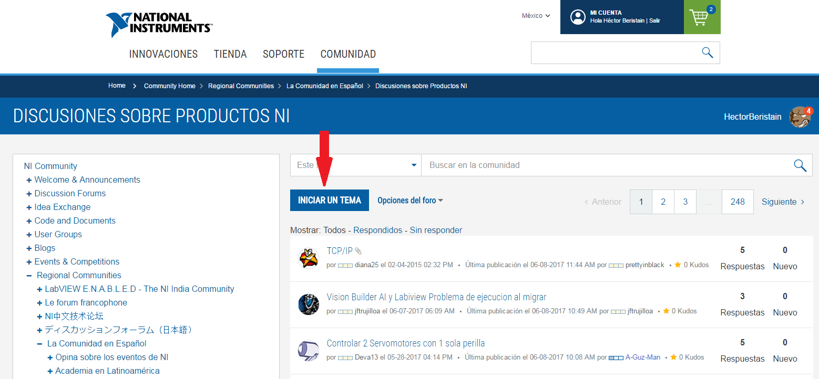819x379 pixels.
Task: Open La Comunidad en Español breadcrumb
Action: [325, 86]
